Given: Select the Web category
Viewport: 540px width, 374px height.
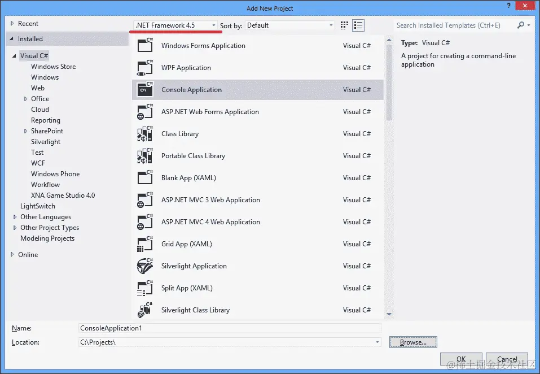Looking at the screenshot, I should 38,88.
